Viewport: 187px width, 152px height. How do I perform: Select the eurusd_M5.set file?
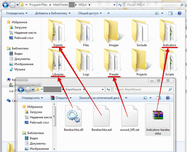pos(130,118)
